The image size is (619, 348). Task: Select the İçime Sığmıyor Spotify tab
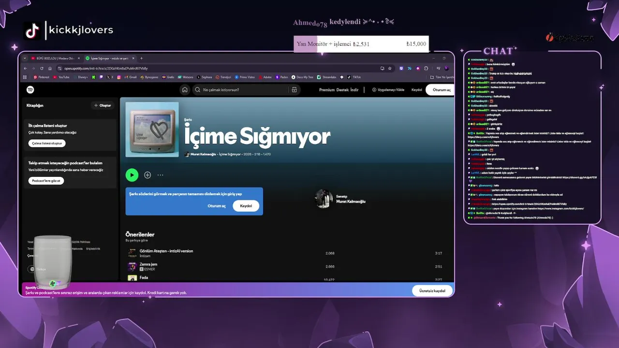pyautogui.click(x=109, y=58)
